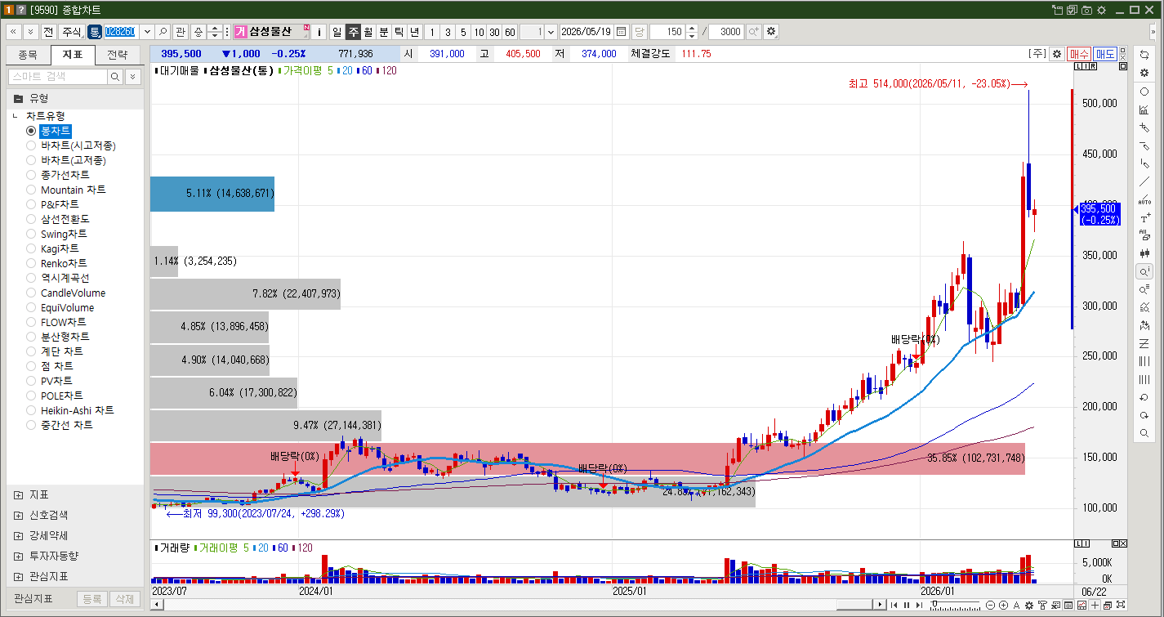Screen dimensions: 1164x617
Task: Expand the 관심지표 tree section
Action: point(18,576)
